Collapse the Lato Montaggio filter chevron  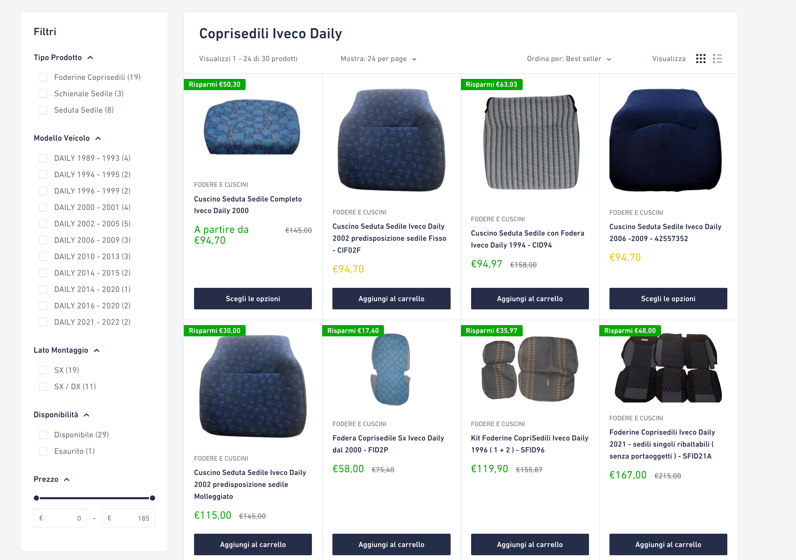(x=97, y=351)
